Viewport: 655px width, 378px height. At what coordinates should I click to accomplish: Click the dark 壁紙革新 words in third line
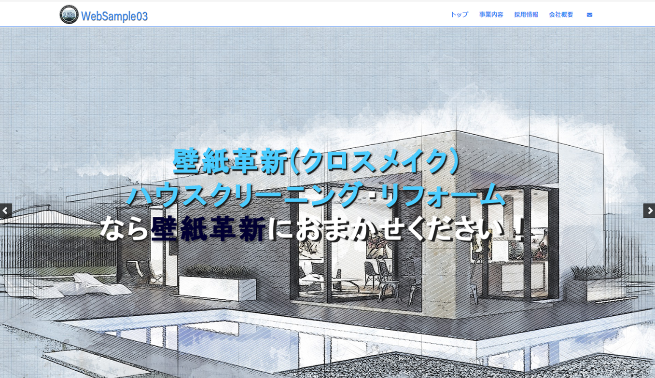click(x=209, y=229)
